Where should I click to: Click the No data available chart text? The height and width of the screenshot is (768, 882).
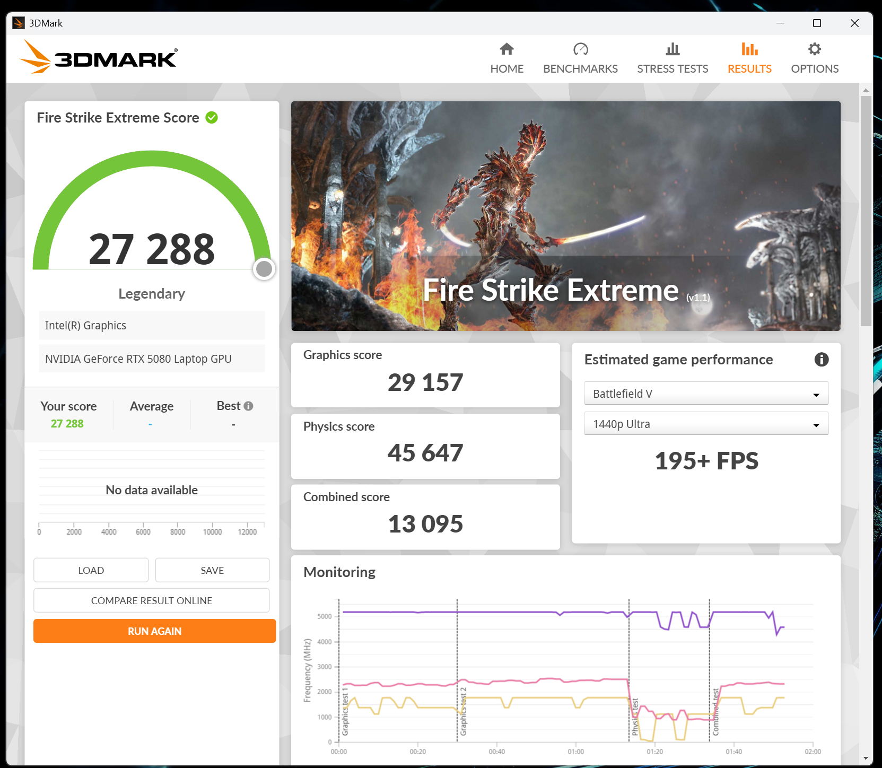(152, 490)
